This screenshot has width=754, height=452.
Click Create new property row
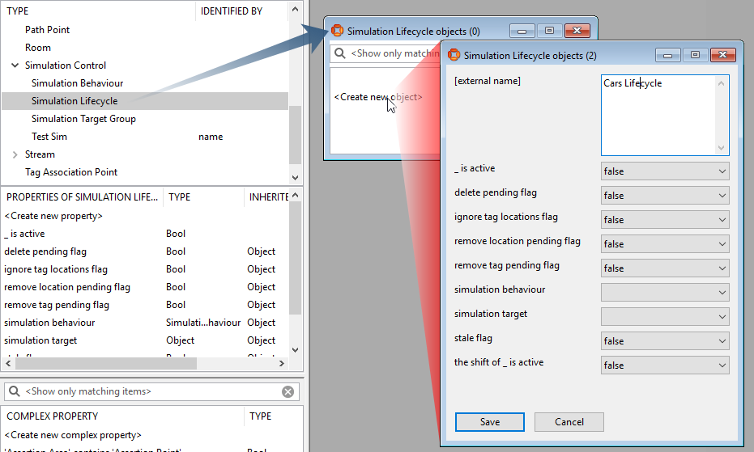pos(53,216)
